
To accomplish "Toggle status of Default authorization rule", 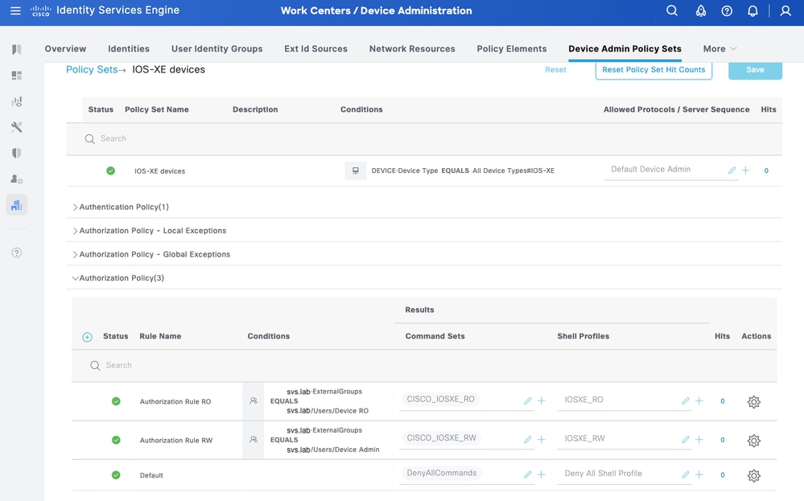I will [116, 475].
